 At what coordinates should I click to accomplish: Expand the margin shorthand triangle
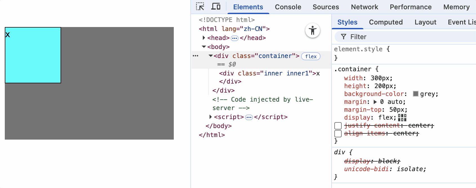pyautogui.click(x=375, y=102)
